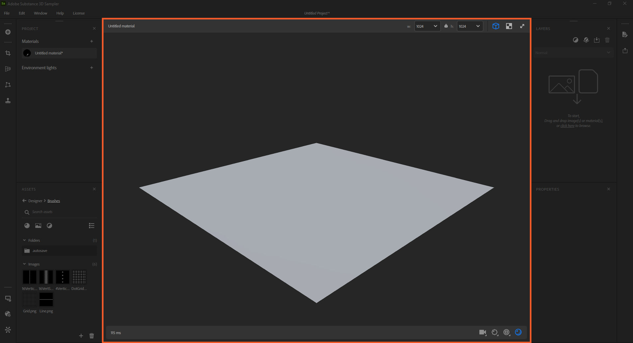633x343 pixels.
Task: Click the delete layer trash icon in Layers
Action: (607, 40)
